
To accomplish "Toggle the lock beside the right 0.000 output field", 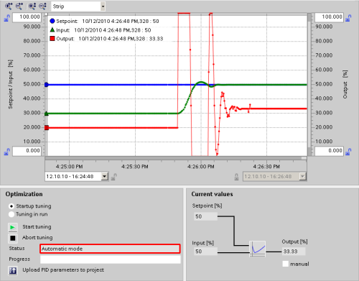I will click(x=348, y=152).
